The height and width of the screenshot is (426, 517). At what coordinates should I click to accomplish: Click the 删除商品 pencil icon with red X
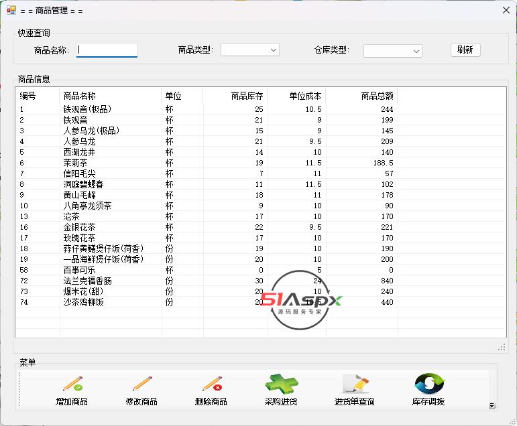click(213, 384)
